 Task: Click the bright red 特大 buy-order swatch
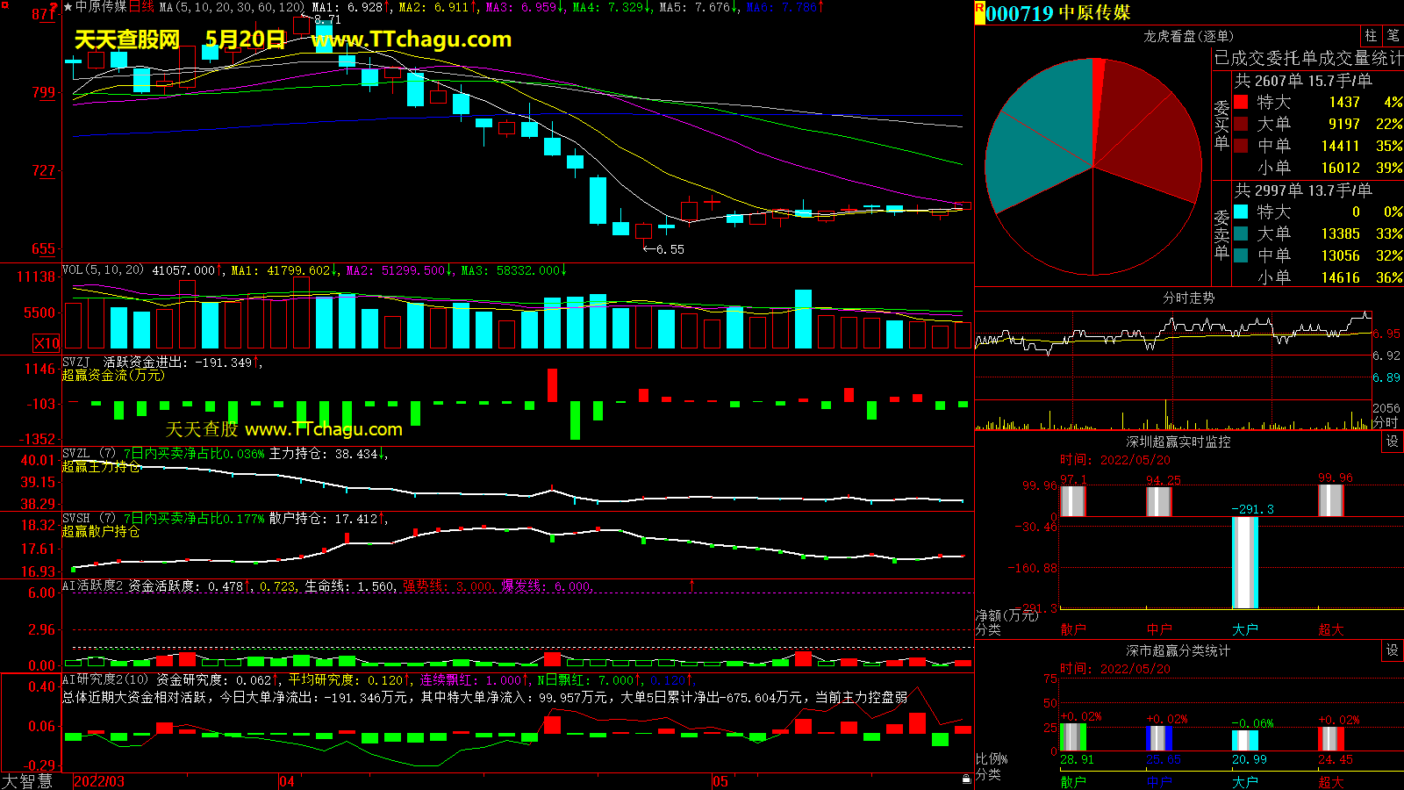1241,103
